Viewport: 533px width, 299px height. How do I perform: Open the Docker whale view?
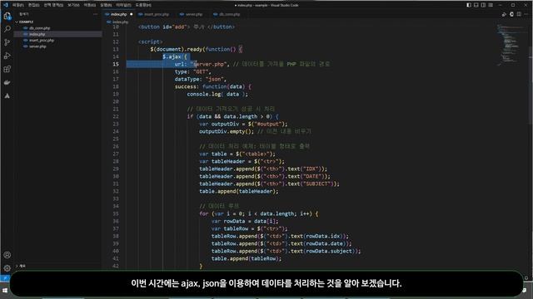7,82
